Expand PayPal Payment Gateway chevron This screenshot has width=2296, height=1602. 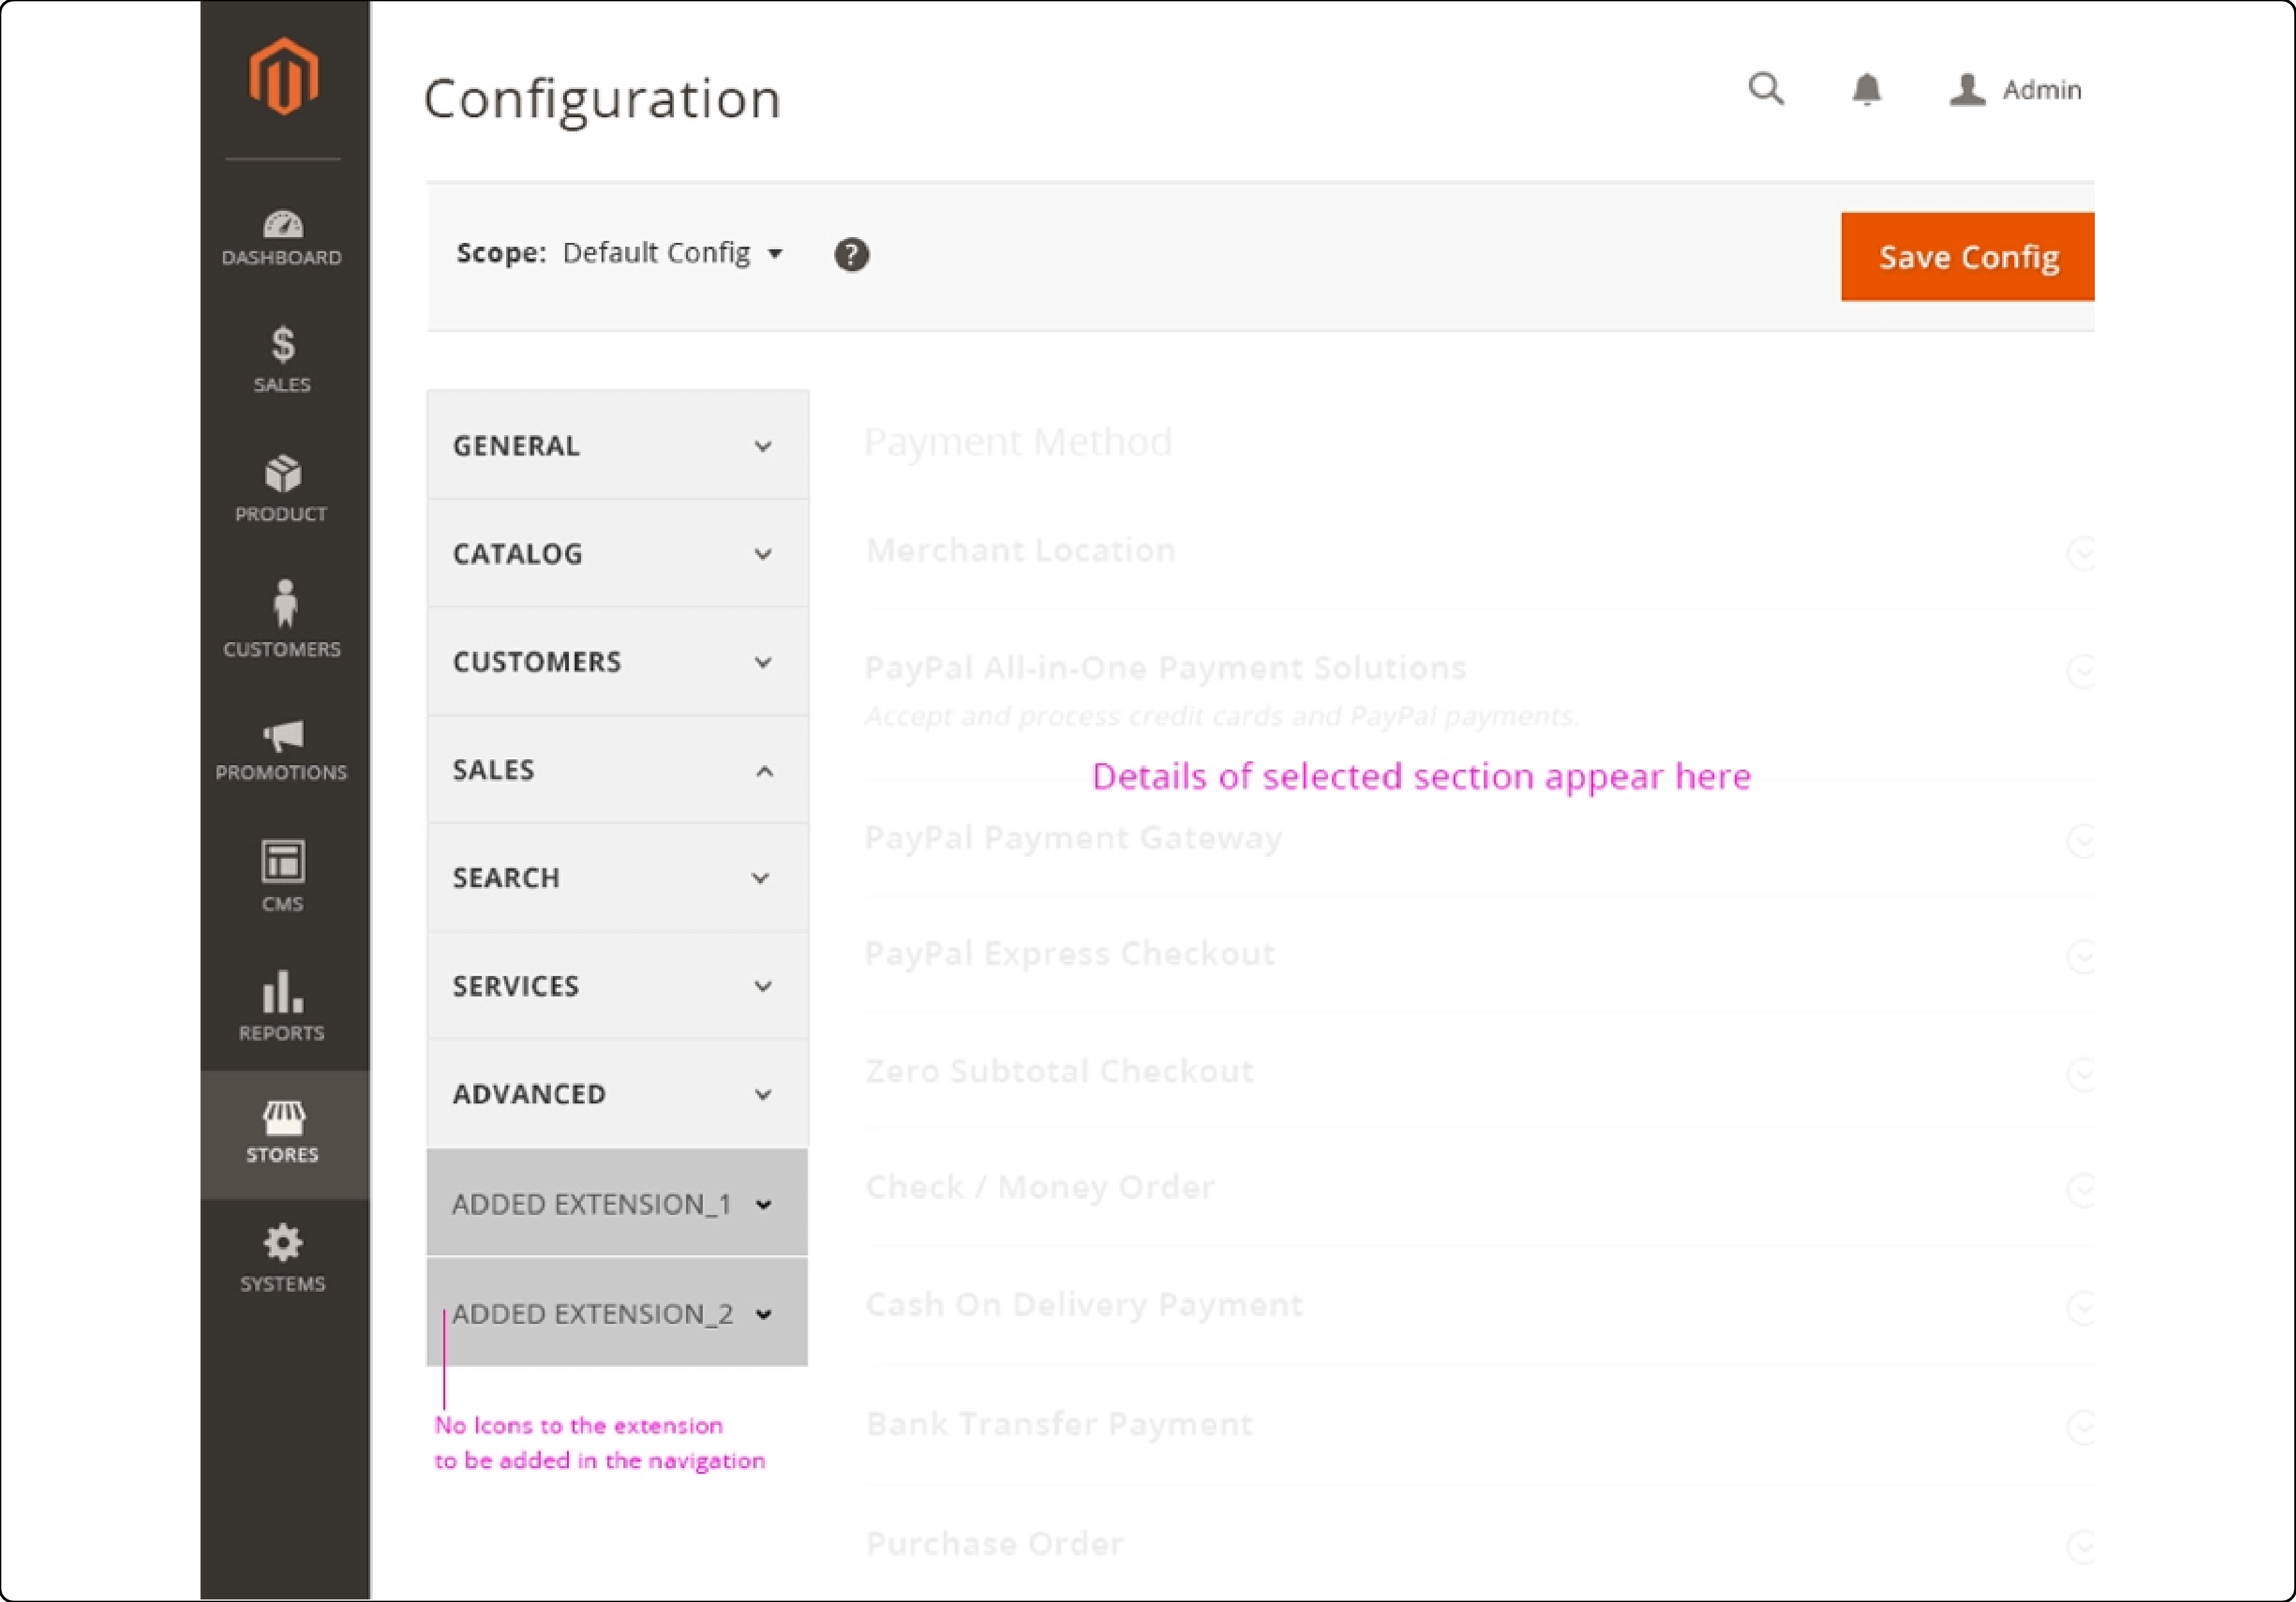[x=2081, y=841]
